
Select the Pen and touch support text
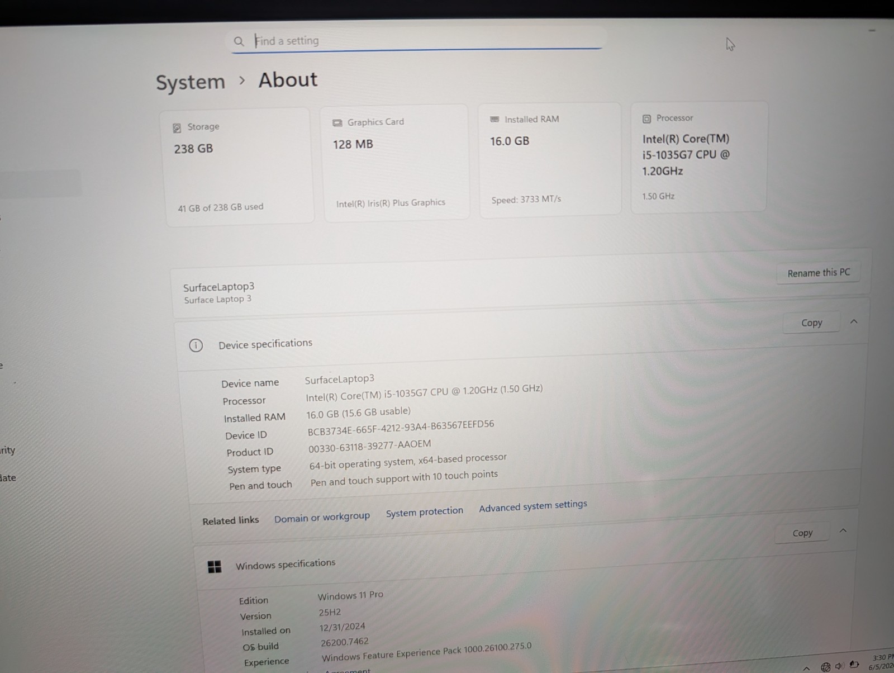[x=404, y=478]
